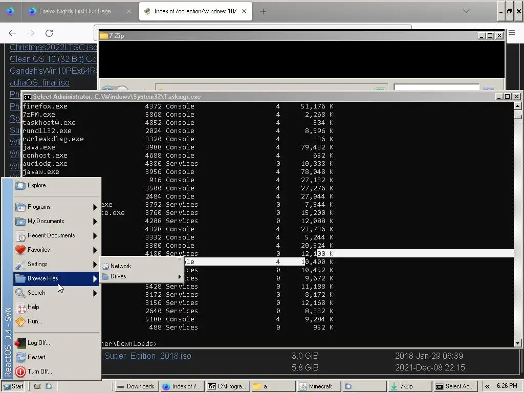Close the Index of /collection tab

pos(244,11)
